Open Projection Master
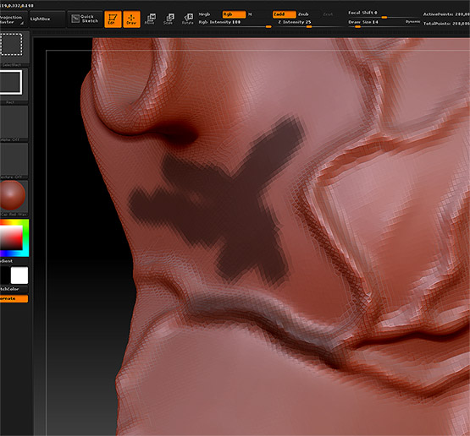This screenshot has width=470, height=436. pos(14,19)
